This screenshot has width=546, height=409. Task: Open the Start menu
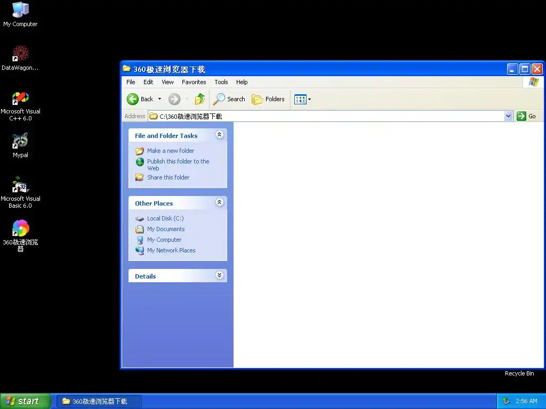click(25, 401)
